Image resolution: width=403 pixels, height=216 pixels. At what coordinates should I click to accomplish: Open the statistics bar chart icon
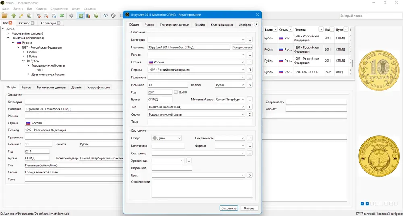click(x=88, y=16)
